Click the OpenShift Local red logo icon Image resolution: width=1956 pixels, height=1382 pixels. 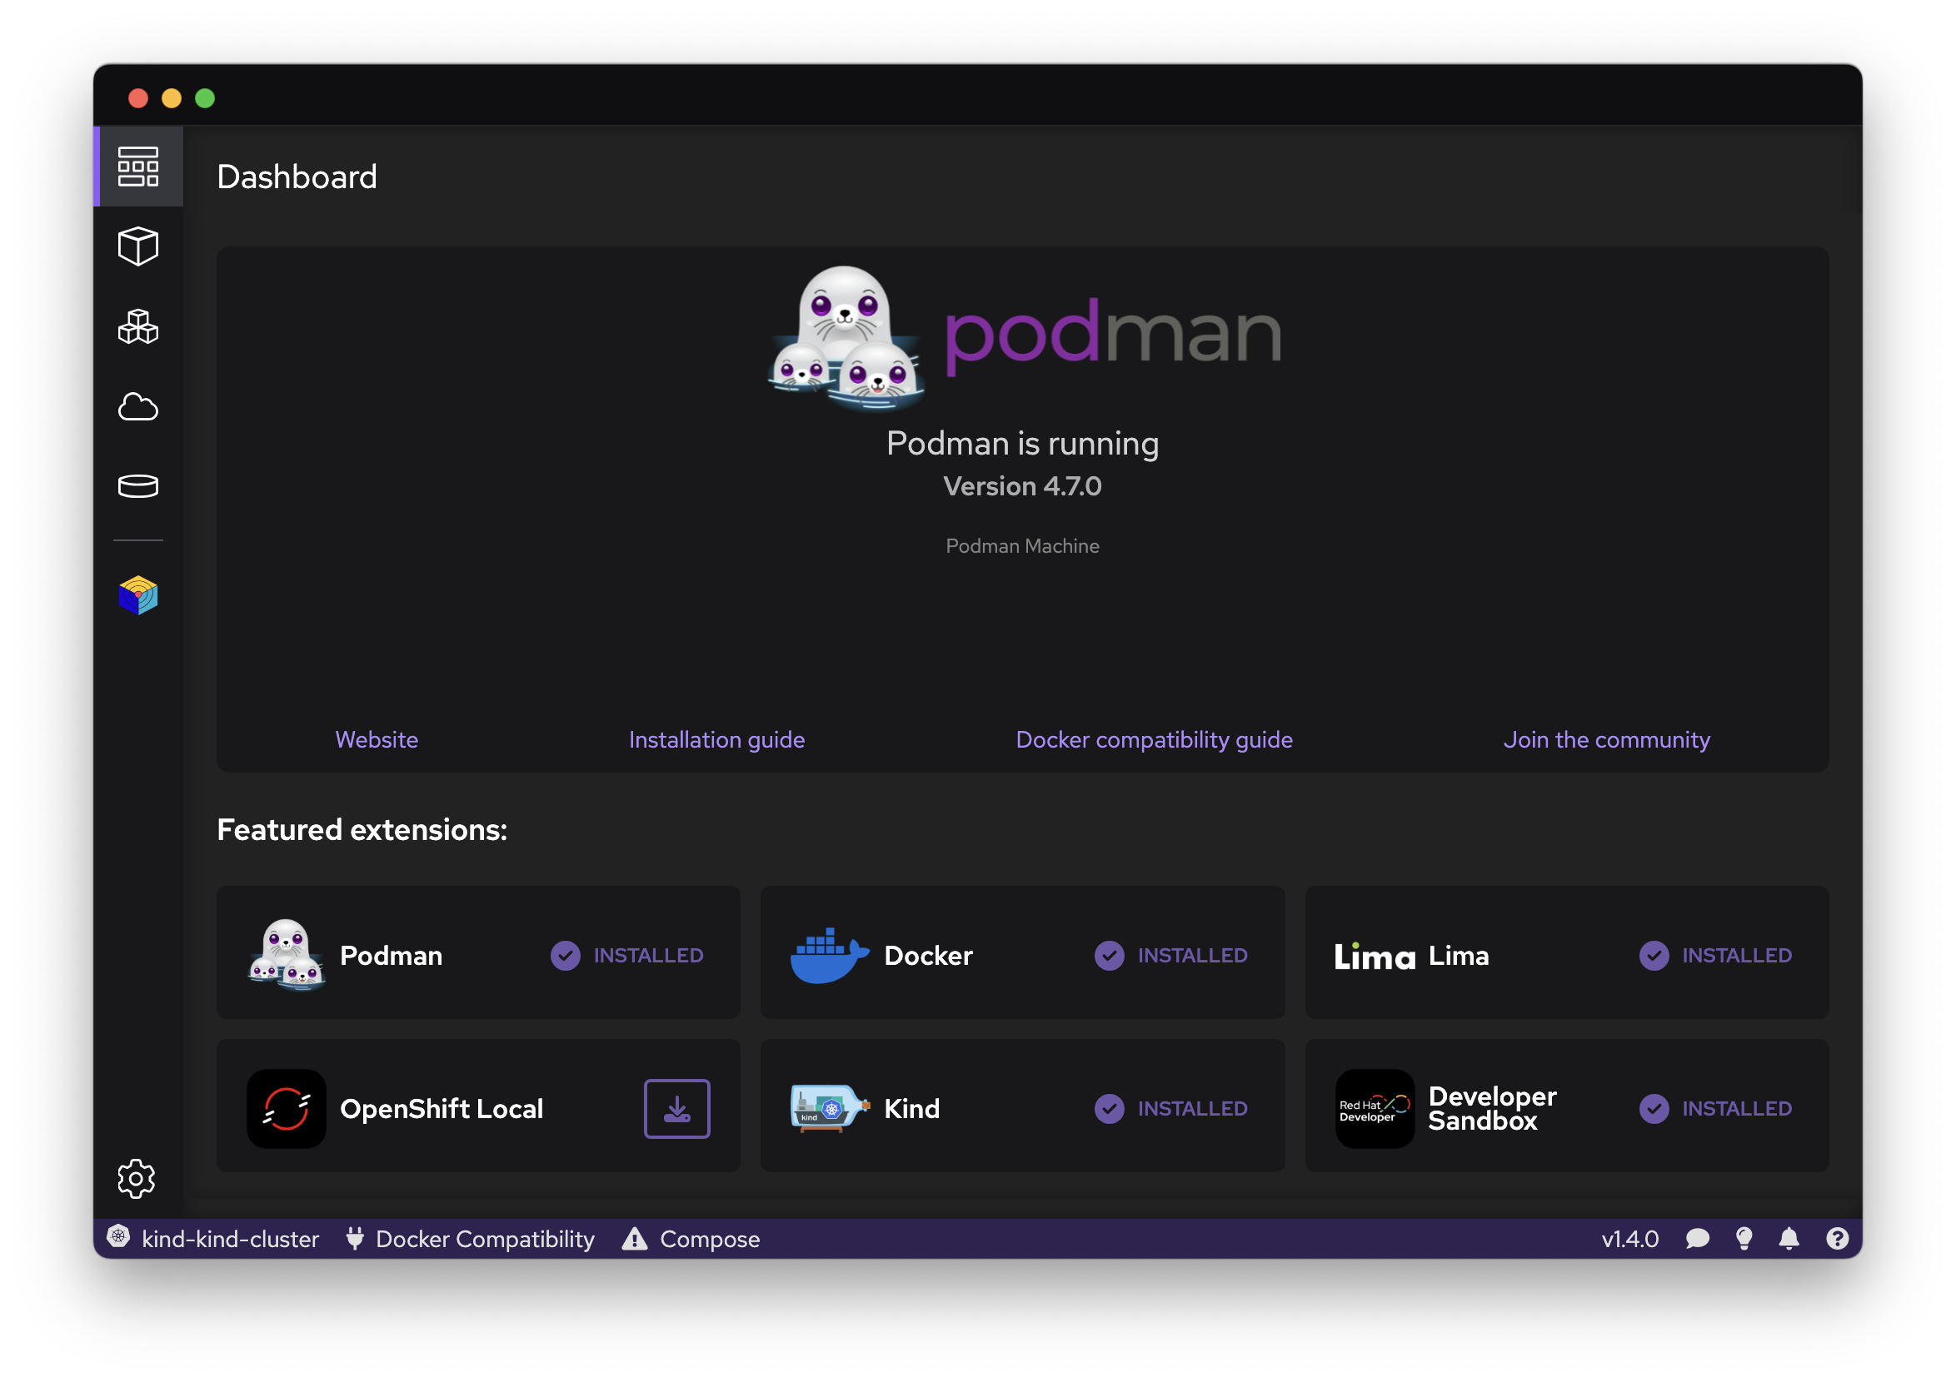(x=287, y=1109)
